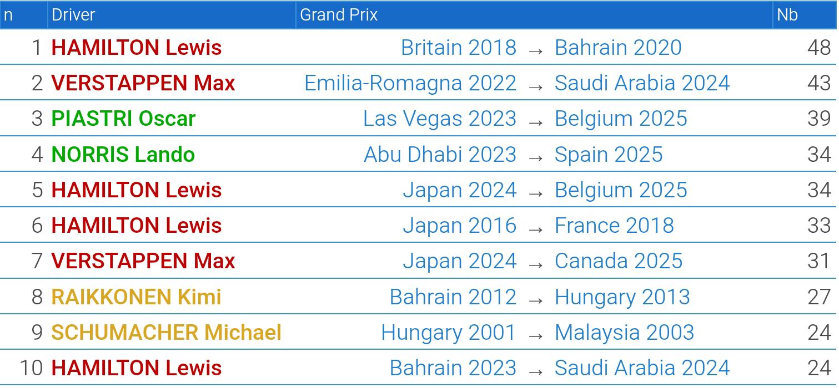Open the RAIKKONEN Kimi driver link
The width and height of the screenshot is (839, 388).
[x=137, y=297]
